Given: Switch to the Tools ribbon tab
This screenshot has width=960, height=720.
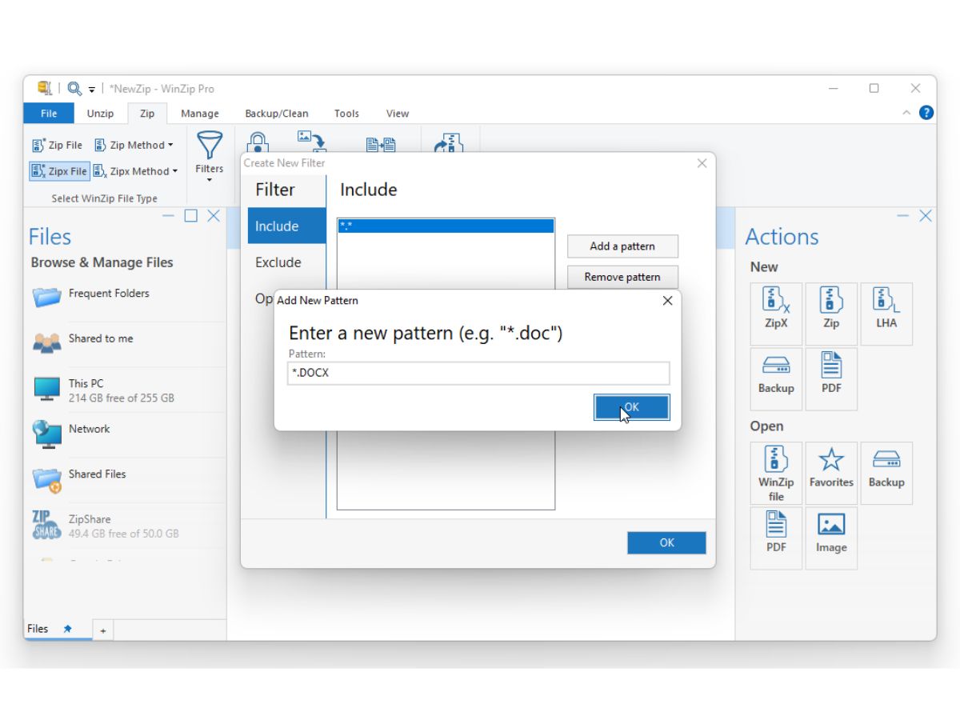Looking at the screenshot, I should (x=346, y=114).
